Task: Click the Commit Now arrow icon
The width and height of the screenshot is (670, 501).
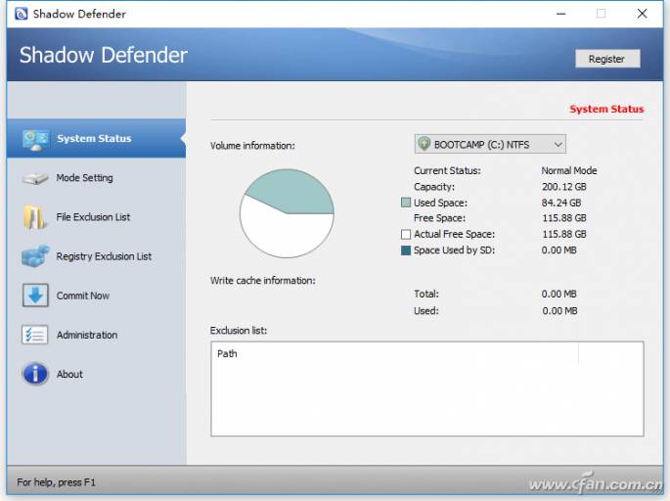Action: pyautogui.click(x=35, y=295)
